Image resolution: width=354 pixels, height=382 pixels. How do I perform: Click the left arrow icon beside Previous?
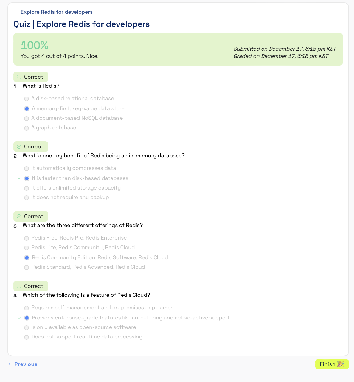[10, 364]
